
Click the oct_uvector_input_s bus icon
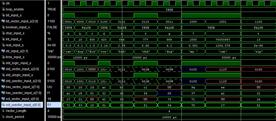3,105
